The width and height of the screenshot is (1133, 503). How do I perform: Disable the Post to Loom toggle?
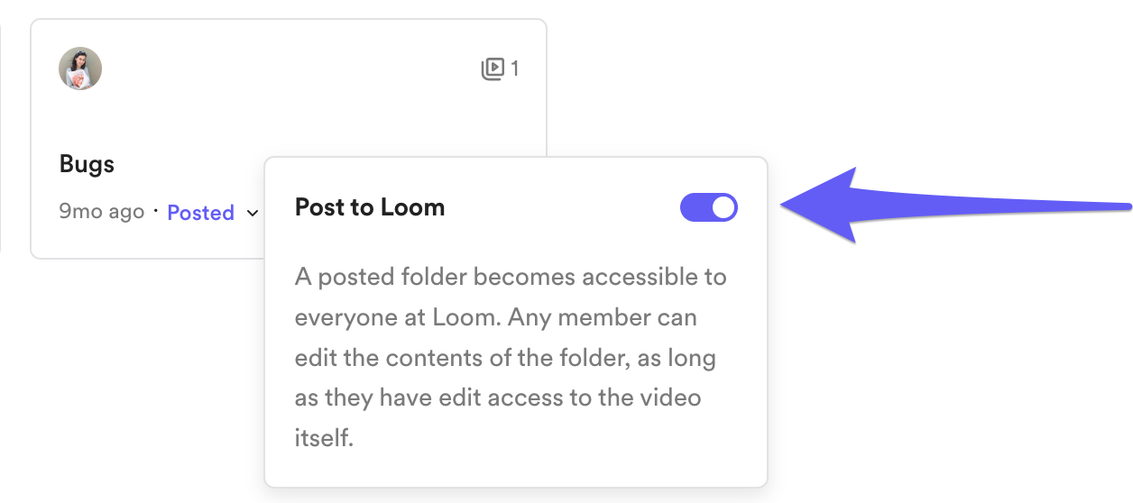click(x=709, y=207)
